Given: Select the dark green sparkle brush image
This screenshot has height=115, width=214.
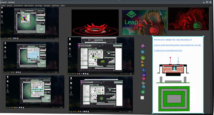Looking at the screenshot, I should 143,91.
